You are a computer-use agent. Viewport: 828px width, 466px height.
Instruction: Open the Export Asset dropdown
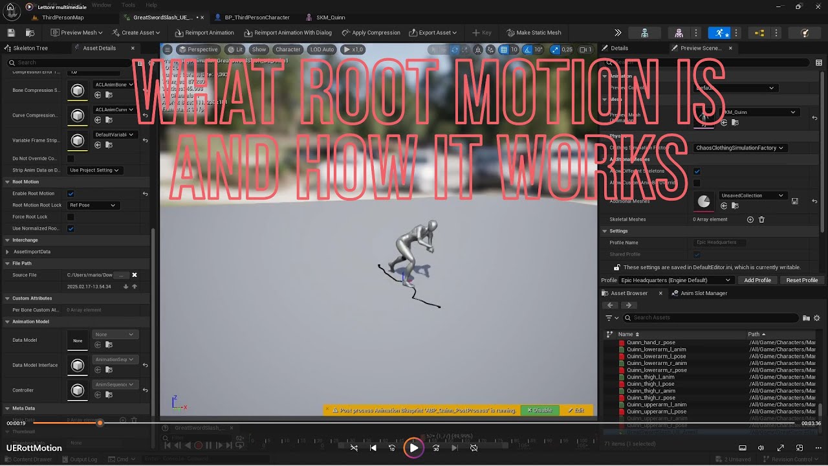pos(433,32)
